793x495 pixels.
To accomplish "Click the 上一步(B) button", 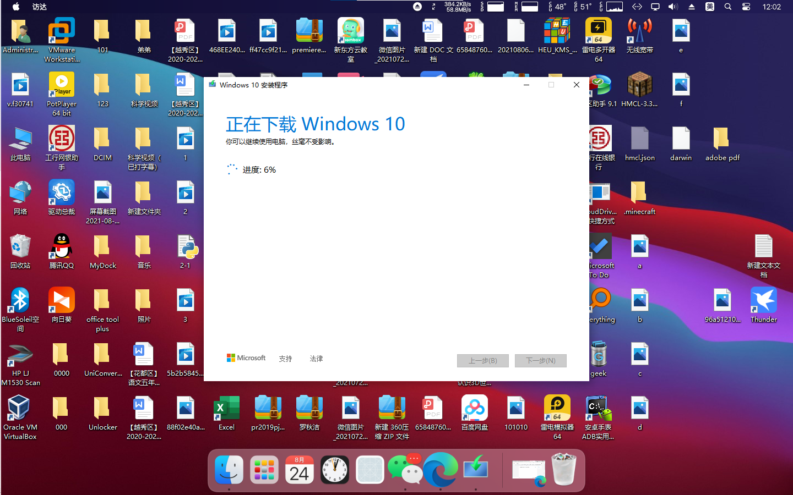I will pyautogui.click(x=483, y=360).
